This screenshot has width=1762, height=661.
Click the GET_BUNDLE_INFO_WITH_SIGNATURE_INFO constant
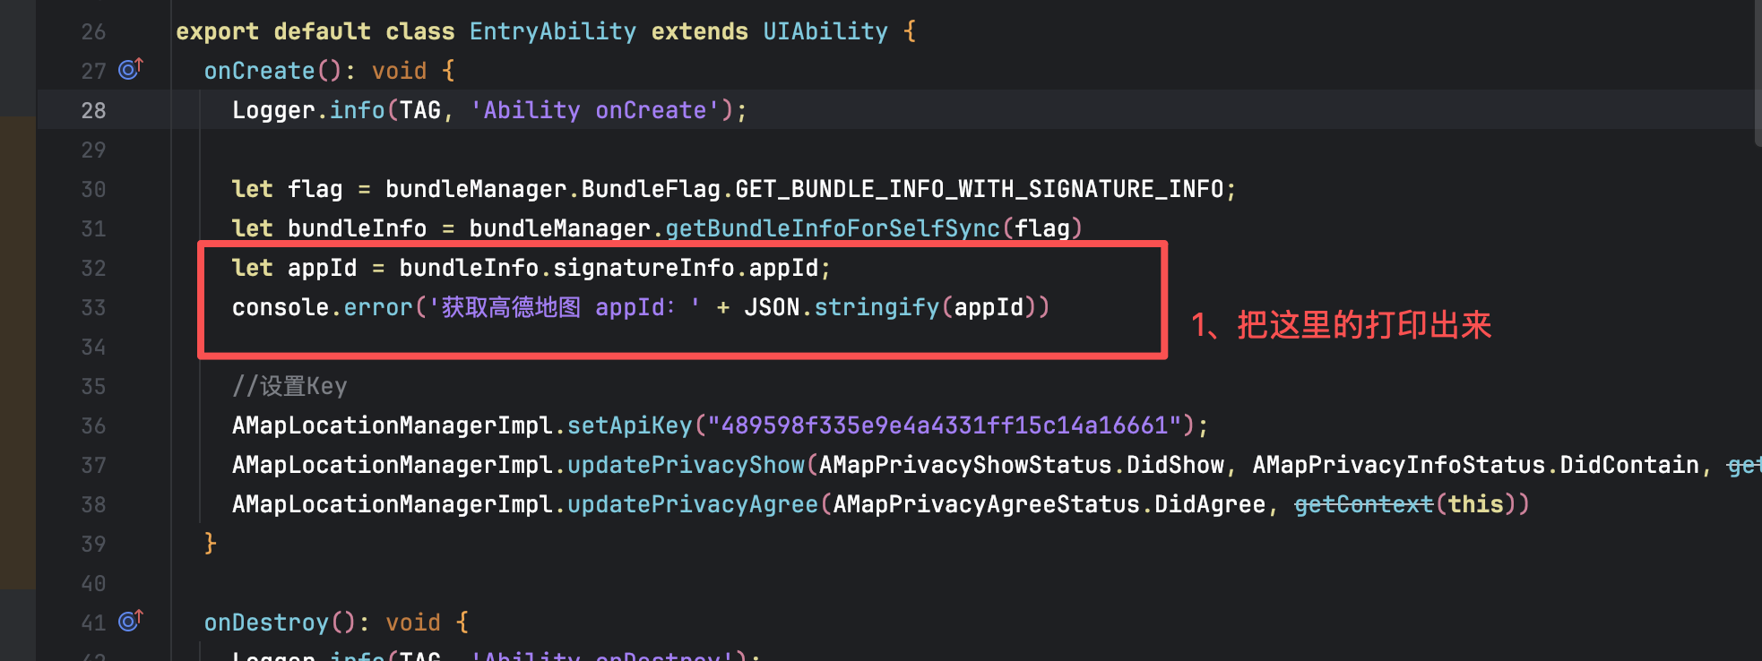pyautogui.click(x=979, y=189)
